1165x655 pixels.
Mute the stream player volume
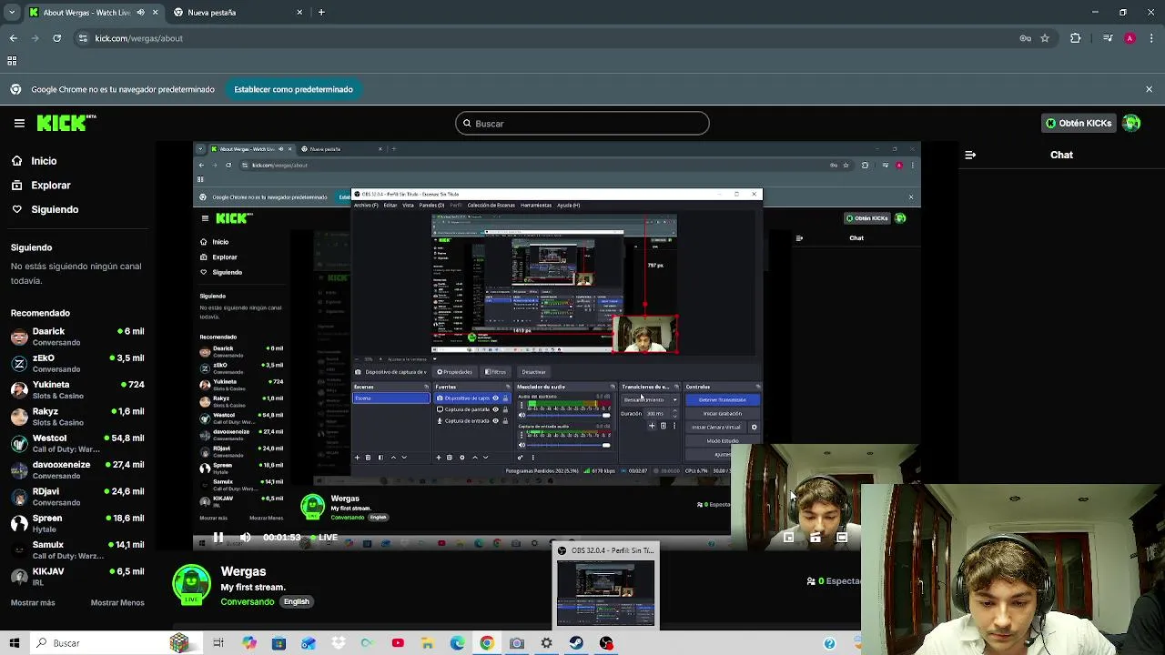(x=245, y=538)
